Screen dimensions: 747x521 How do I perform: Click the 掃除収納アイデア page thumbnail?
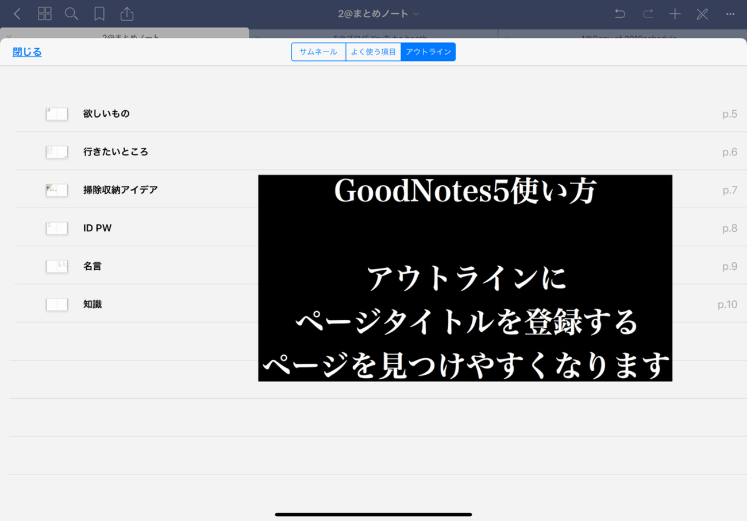click(x=57, y=190)
